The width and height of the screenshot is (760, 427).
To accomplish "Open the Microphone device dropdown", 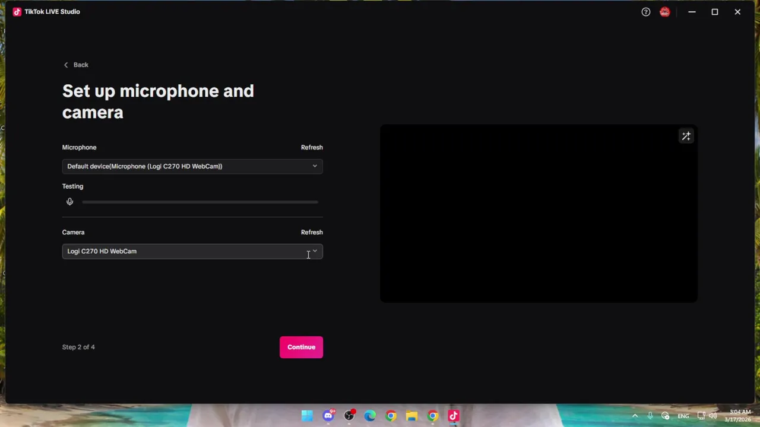I will pos(192,166).
